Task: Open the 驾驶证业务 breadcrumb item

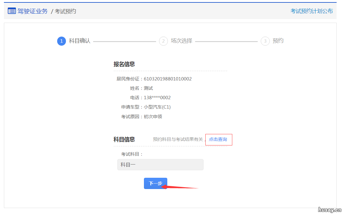Action: point(33,11)
